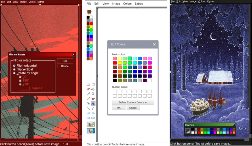The image size is (252, 146).
Task: Open Image menu in the left window
Action: (23, 2)
